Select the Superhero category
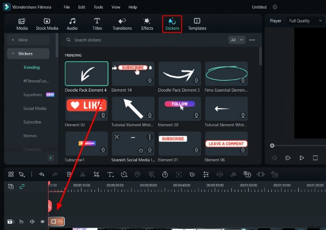The image size is (326, 230). click(33, 95)
